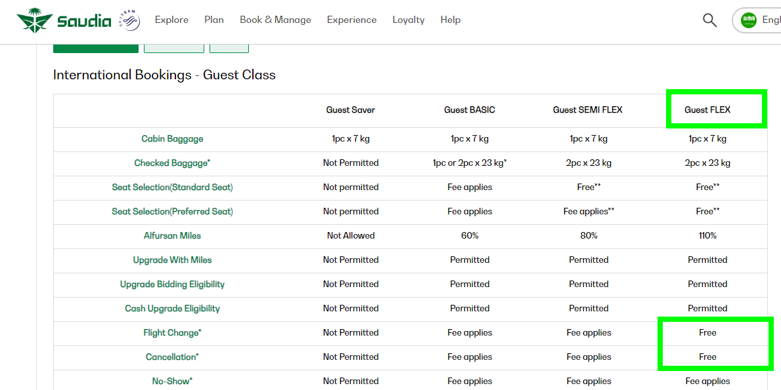781x390 pixels.
Task: Click the No-Show* row label
Action: click(x=172, y=381)
